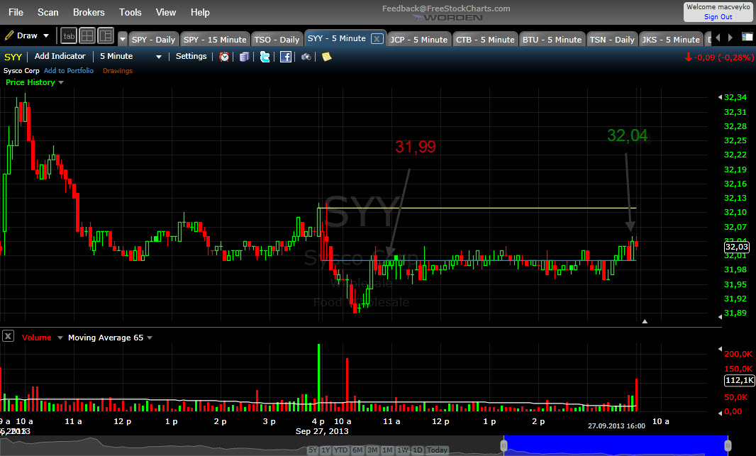
Task: Switch to CTB - 5 Minute tab
Action: pyautogui.click(x=485, y=40)
